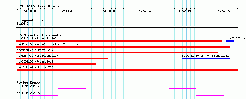
Task: Click the red bar of dgv455n166
Action: click(123, 47)
